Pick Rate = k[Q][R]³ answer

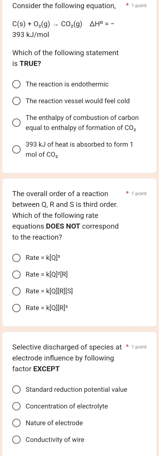[16, 308]
